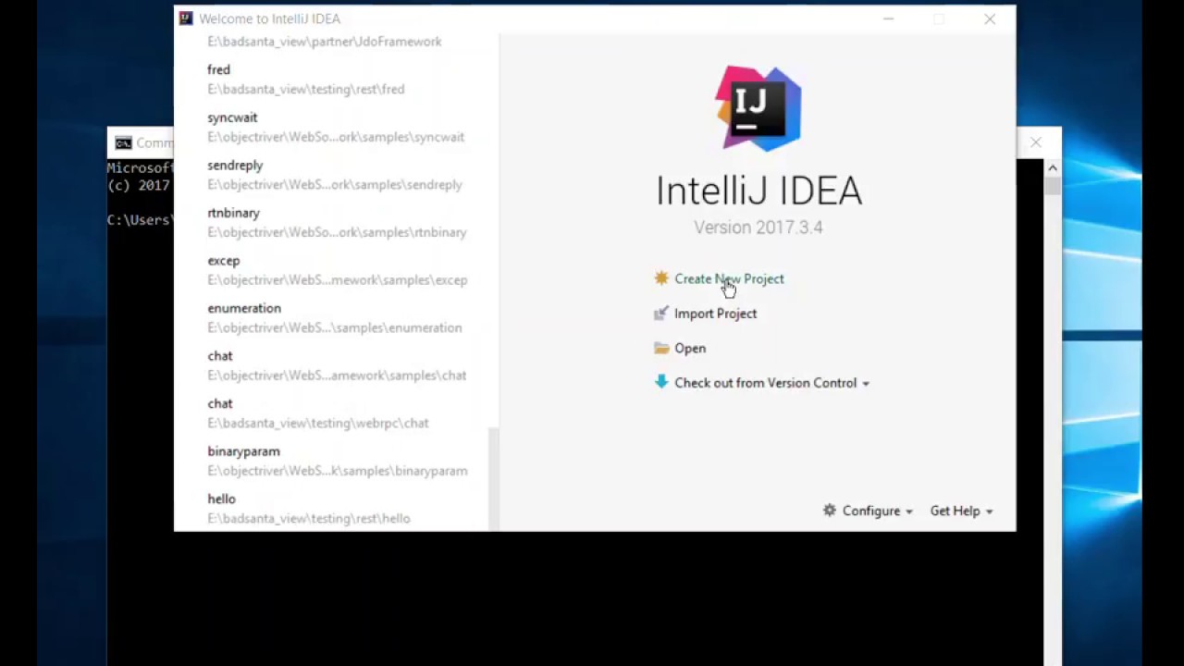Click dropdown arrow next to Get Help

(x=989, y=512)
